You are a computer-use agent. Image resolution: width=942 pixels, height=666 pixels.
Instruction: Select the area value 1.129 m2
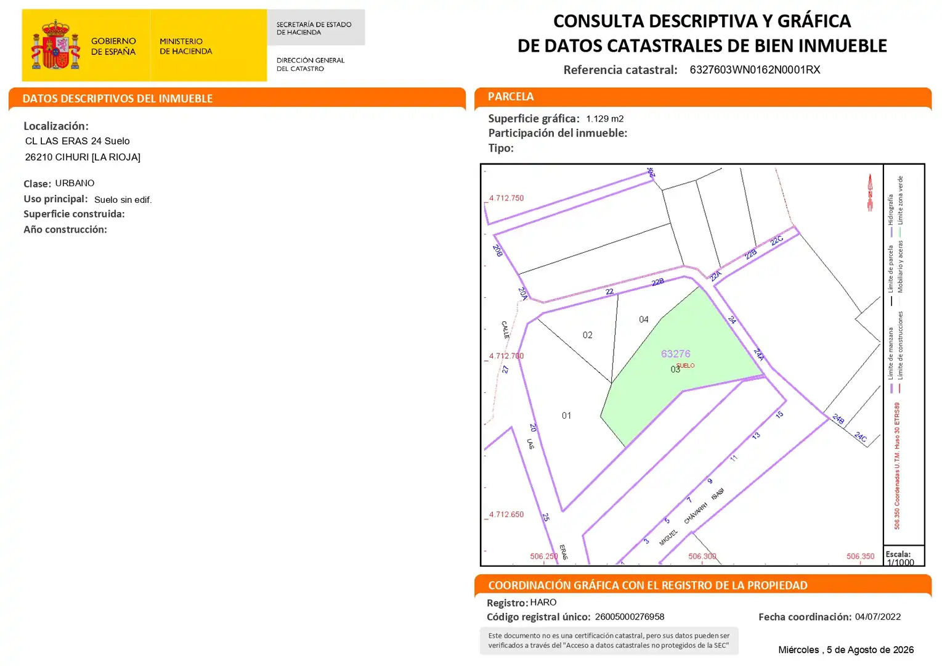pyautogui.click(x=604, y=119)
